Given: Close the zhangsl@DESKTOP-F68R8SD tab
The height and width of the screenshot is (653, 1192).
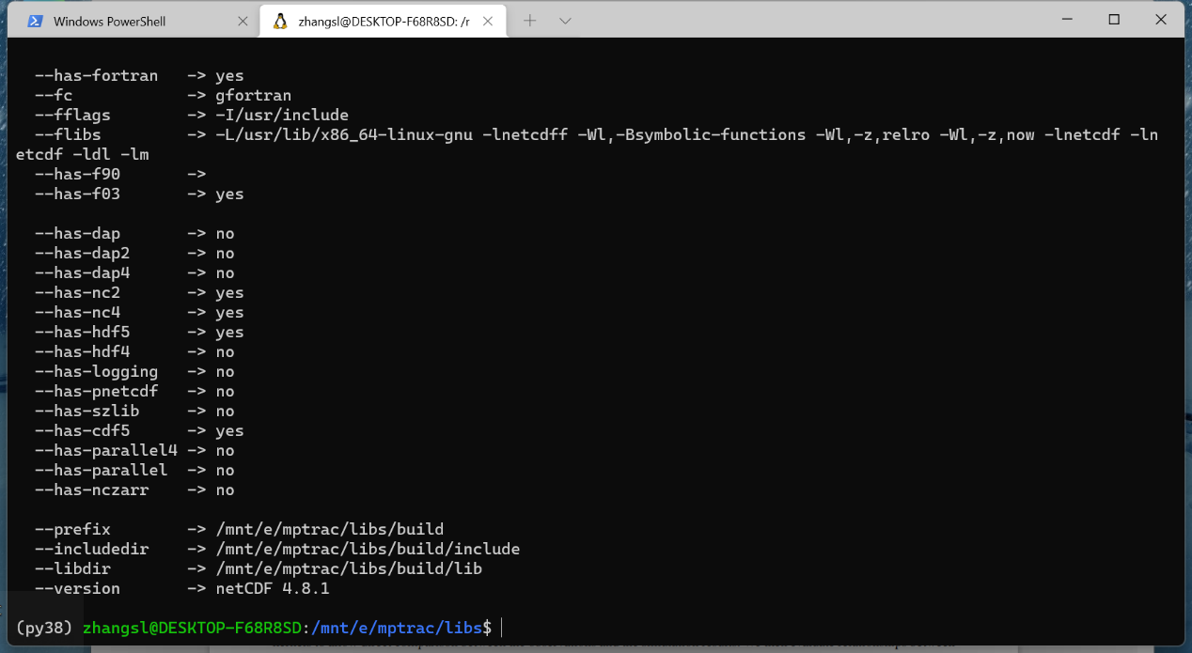Looking at the screenshot, I should point(490,21).
